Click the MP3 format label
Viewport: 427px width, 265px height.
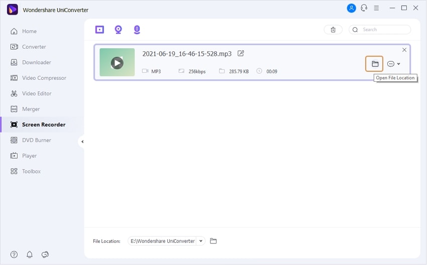coord(156,71)
